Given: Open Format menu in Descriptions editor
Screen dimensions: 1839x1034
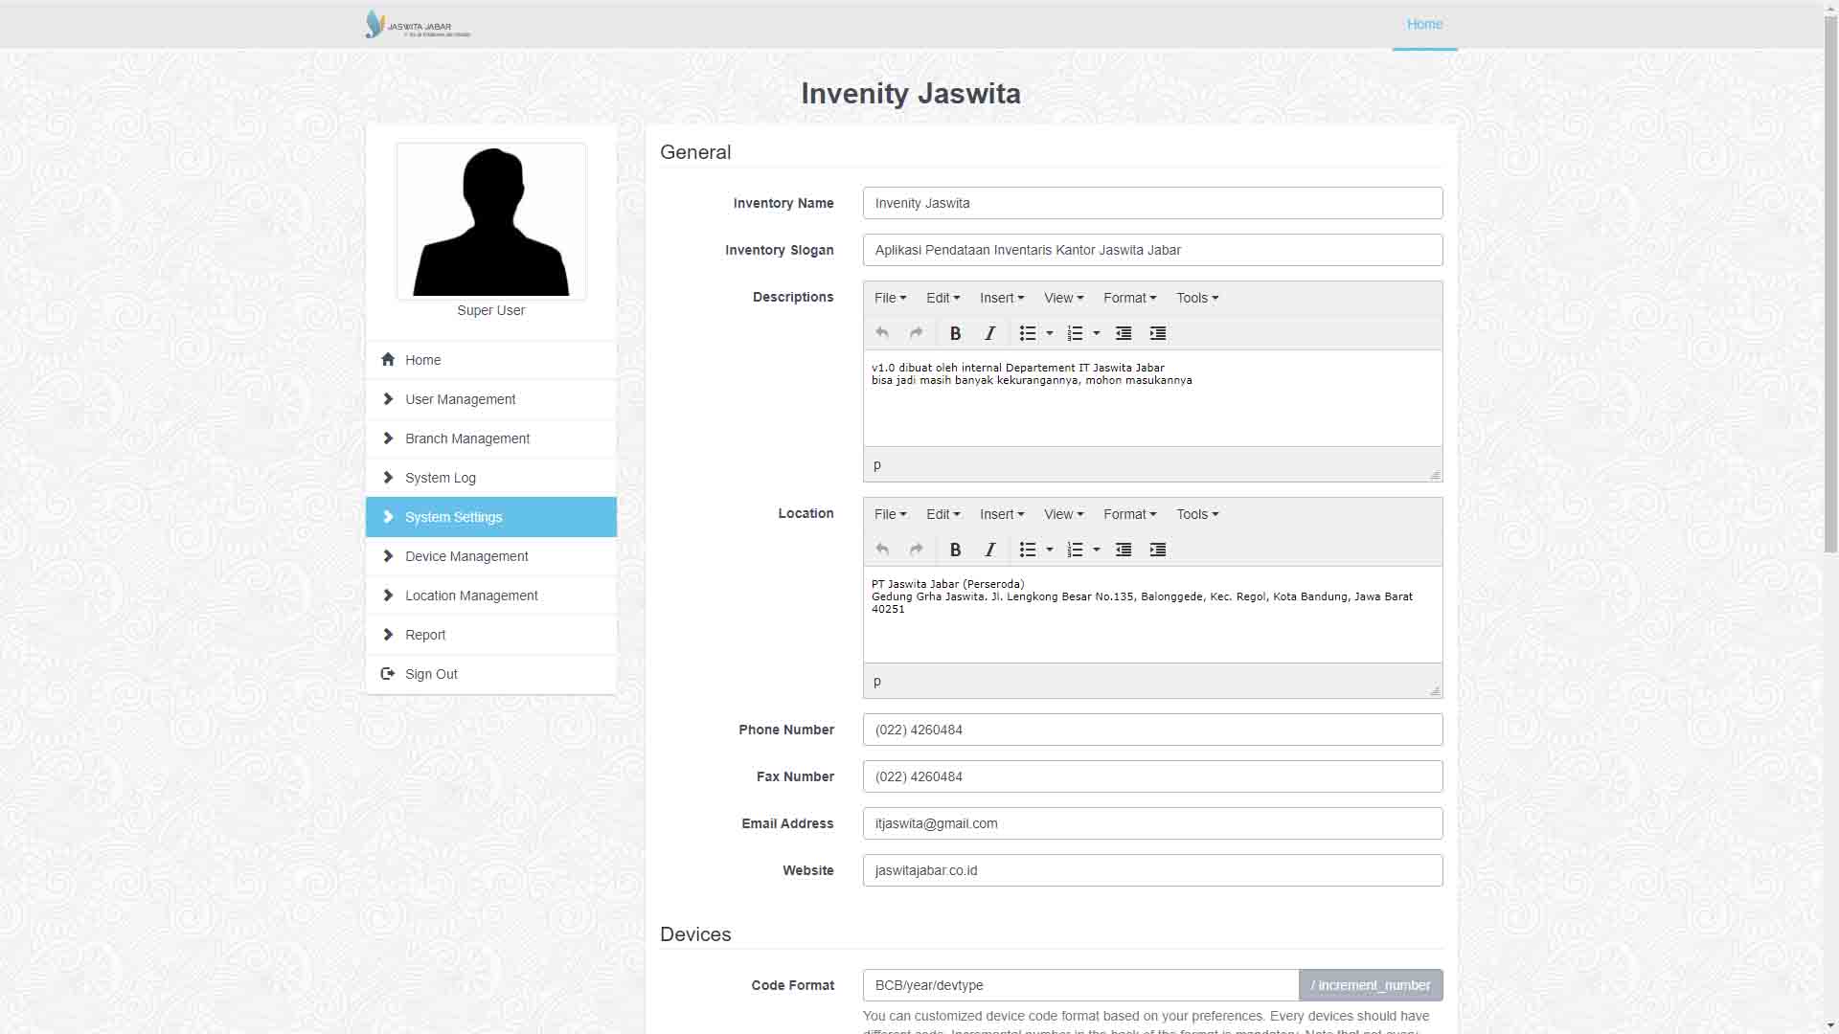Looking at the screenshot, I should click(x=1129, y=298).
